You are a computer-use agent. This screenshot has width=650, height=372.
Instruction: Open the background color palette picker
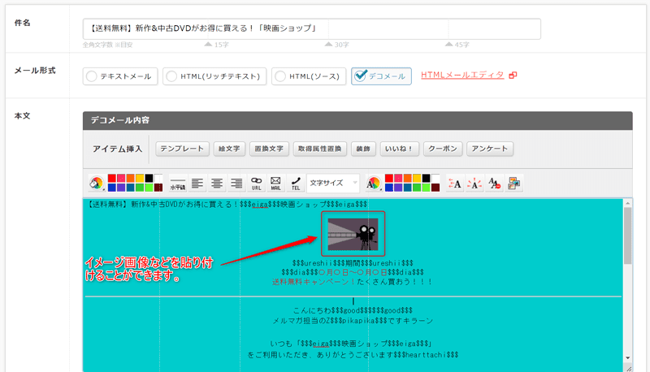click(97, 184)
